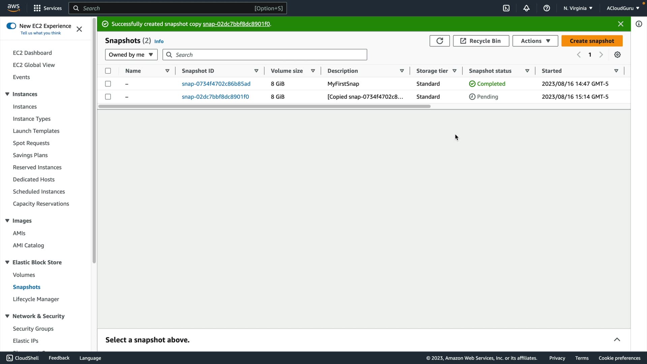This screenshot has height=364, width=647.
Task: Click the help question mark icon
Action: (547, 8)
